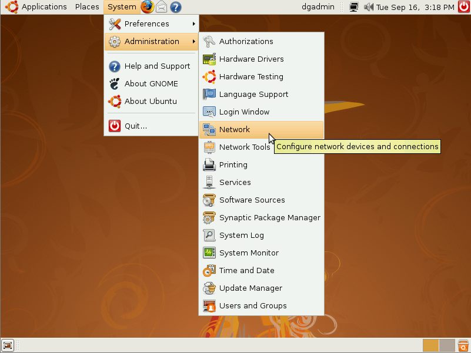Click the volume speaker icon
The height and width of the screenshot is (353, 471).
point(369,7)
